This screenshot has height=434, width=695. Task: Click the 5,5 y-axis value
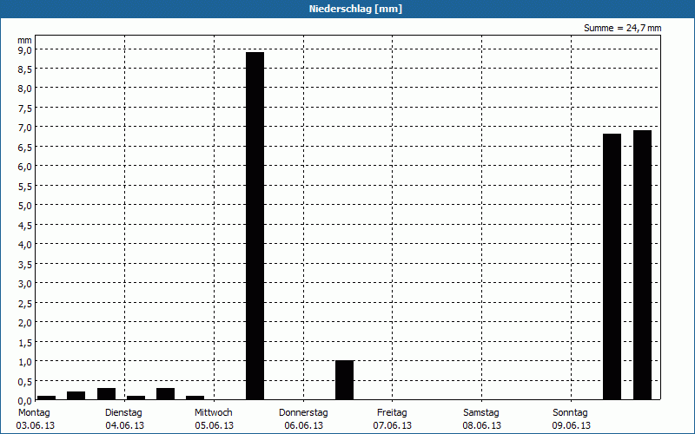click(25, 186)
